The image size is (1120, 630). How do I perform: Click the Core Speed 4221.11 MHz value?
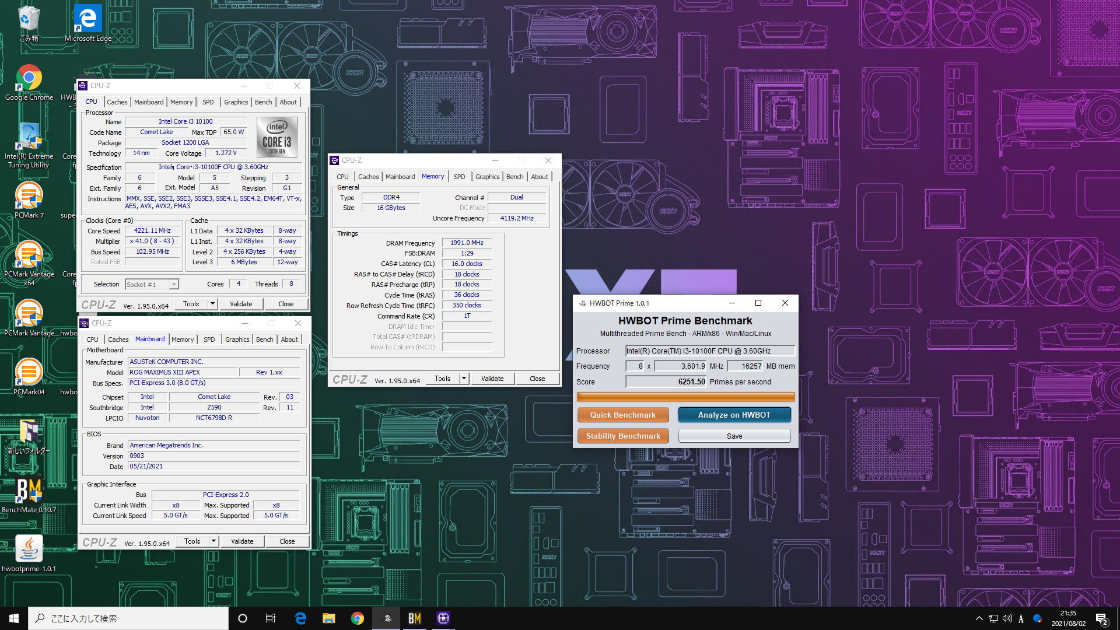pyautogui.click(x=152, y=230)
